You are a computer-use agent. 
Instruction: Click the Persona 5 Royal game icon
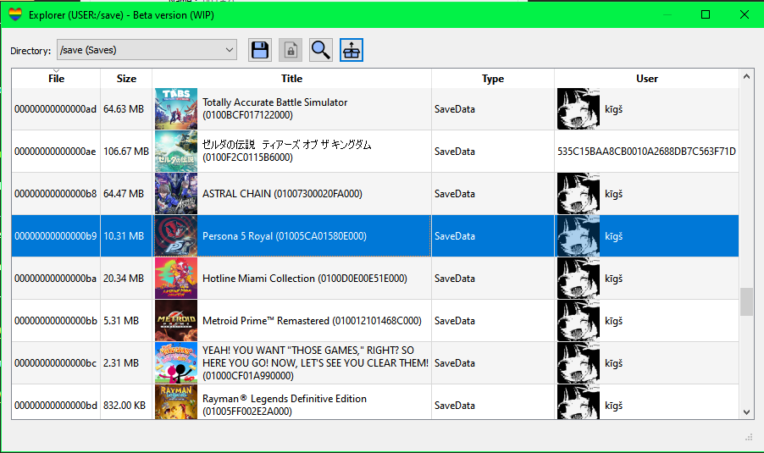point(176,236)
